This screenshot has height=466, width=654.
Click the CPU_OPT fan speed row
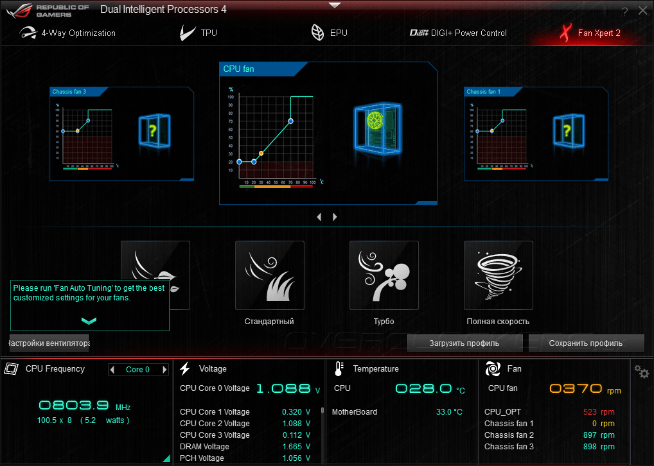(549, 412)
